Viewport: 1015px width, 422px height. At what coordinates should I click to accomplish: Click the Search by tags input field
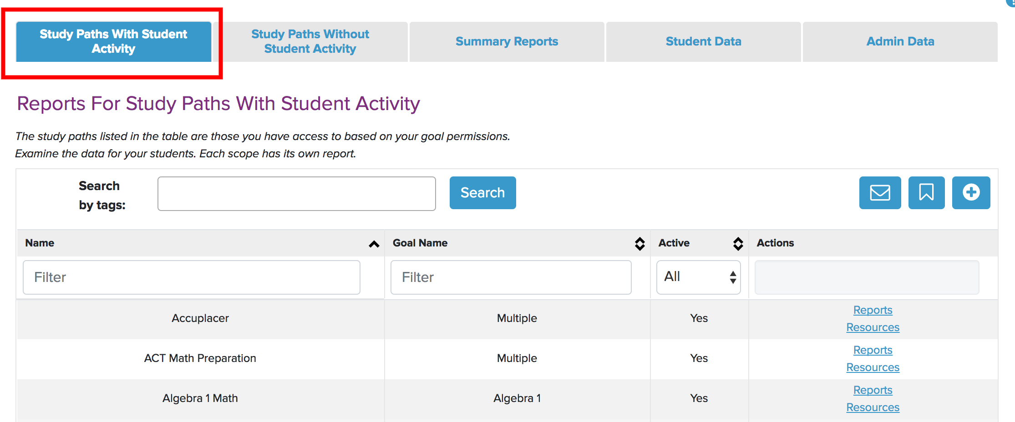click(296, 193)
